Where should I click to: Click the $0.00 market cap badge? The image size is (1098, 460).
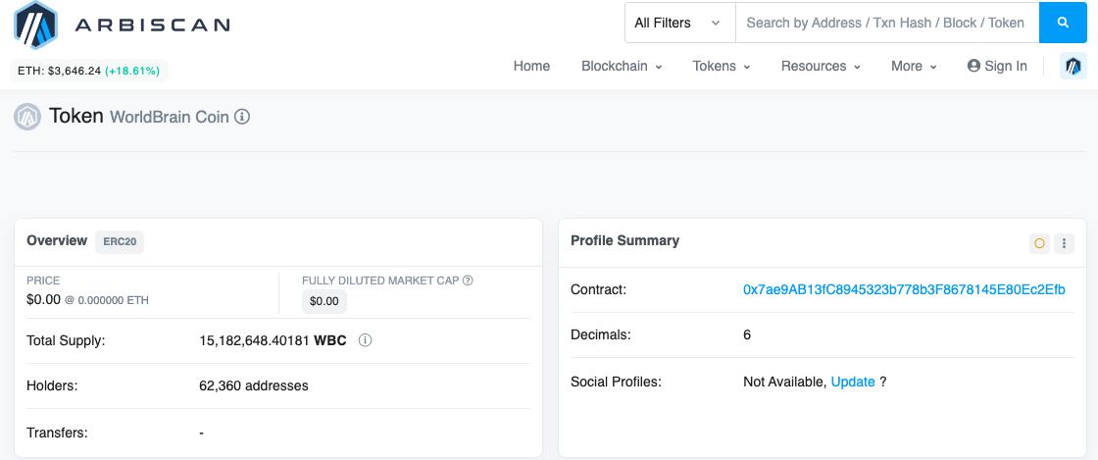pos(324,301)
